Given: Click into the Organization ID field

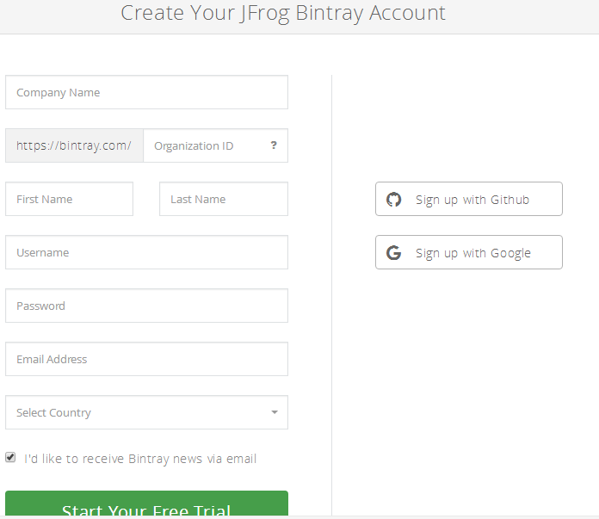Looking at the screenshot, I should 205,145.
